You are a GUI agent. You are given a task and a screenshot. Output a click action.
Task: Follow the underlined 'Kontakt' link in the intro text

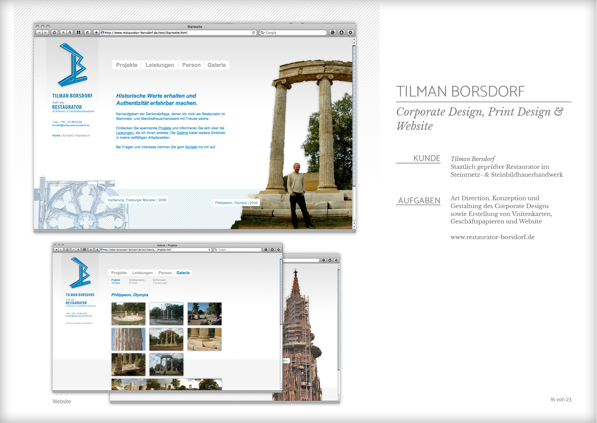pos(191,147)
